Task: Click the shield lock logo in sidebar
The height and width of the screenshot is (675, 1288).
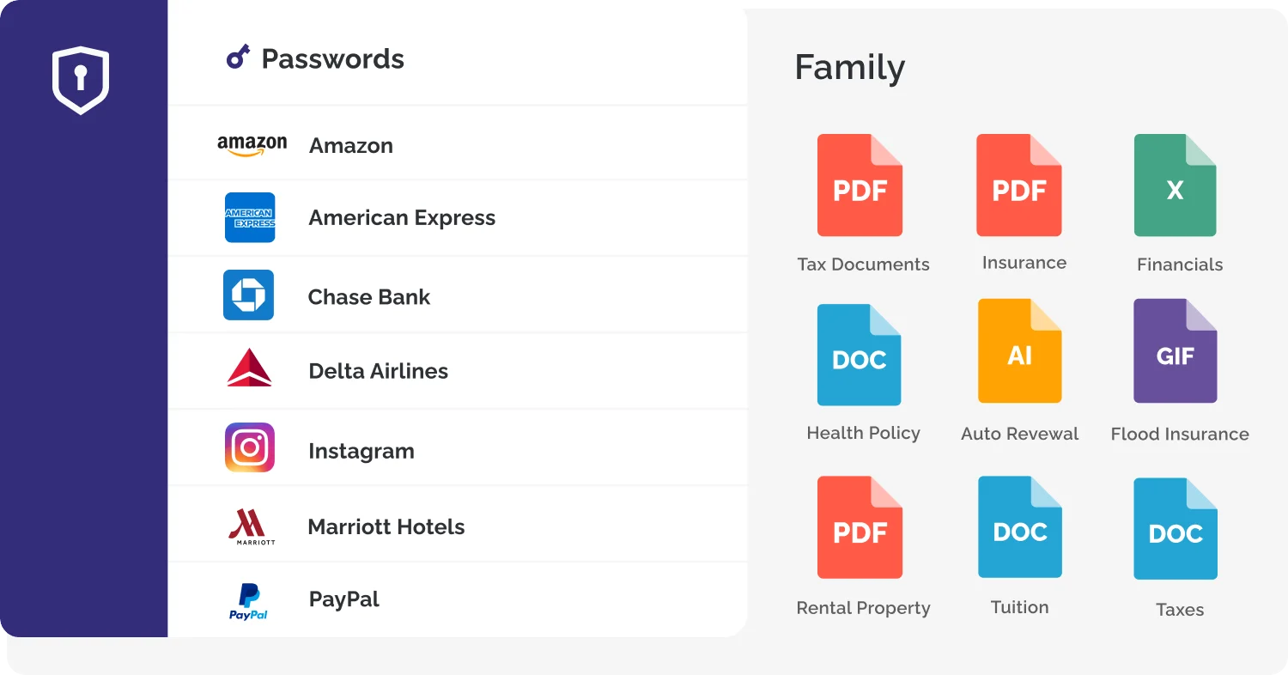Action: coord(81,80)
